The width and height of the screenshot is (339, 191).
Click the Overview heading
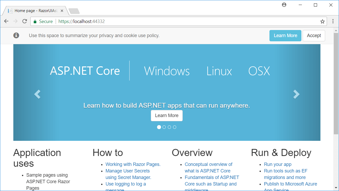[x=192, y=153]
